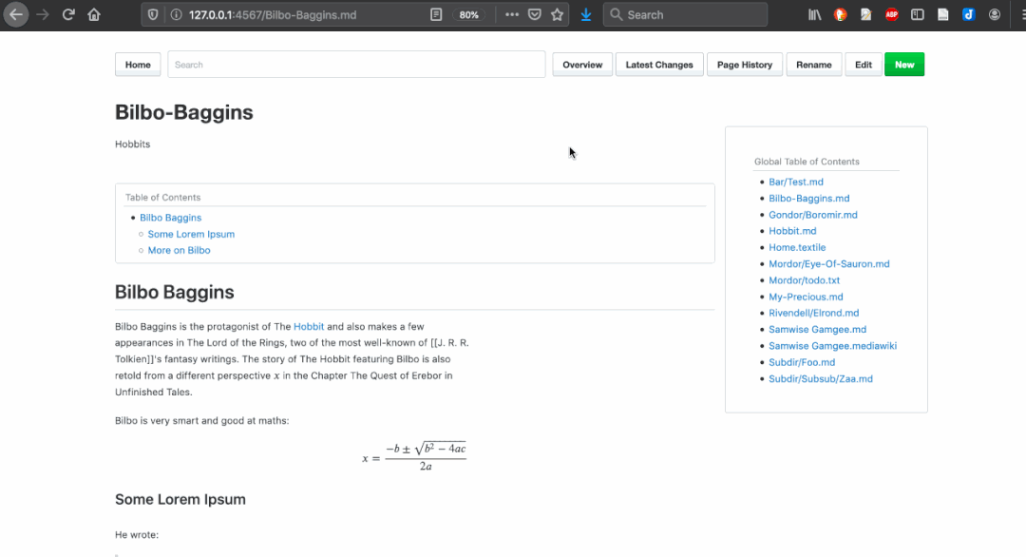The width and height of the screenshot is (1026, 557).
Task: Bookmark this page with the star icon
Action: [x=557, y=14]
